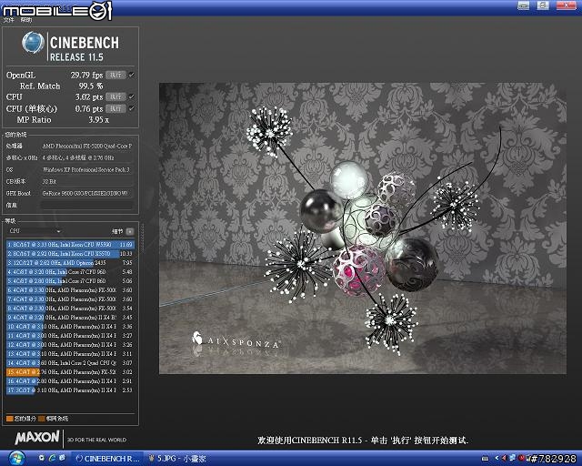This screenshot has width=582, height=466.
Task: Click the OS field Windows XP Professional
Action: click(x=86, y=170)
